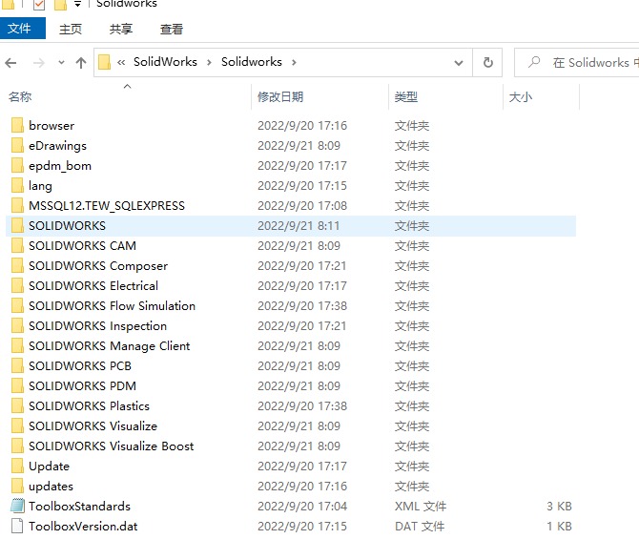639x560 pixels.
Task: Select the SOLIDWORKS PCB folder icon
Action: pyautogui.click(x=17, y=366)
